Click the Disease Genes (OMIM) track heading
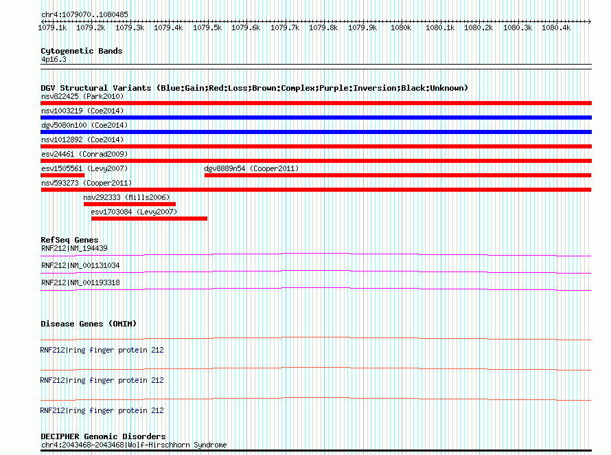The width and height of the screenshot is (611, 455). tap(89, 324)
